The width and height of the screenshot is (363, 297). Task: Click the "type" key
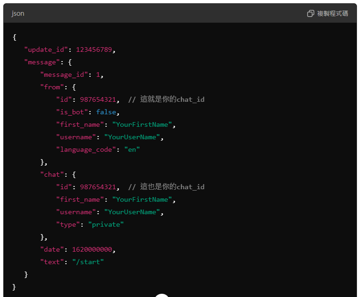[68, 224]
